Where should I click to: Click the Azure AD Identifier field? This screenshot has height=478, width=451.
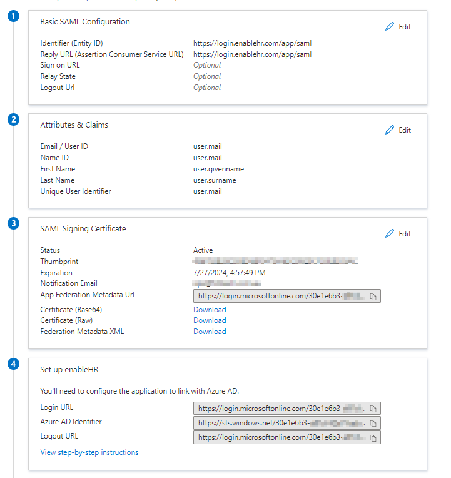pos(286,423)
